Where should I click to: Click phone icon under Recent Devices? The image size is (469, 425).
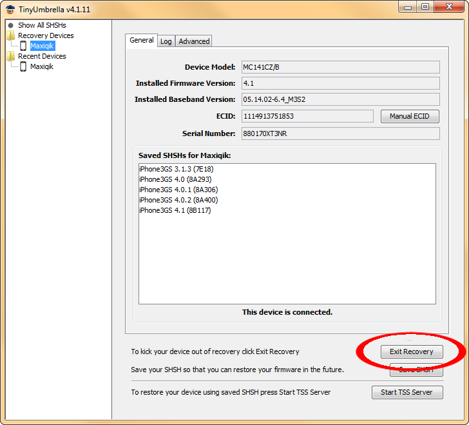[x=23, y=66]
